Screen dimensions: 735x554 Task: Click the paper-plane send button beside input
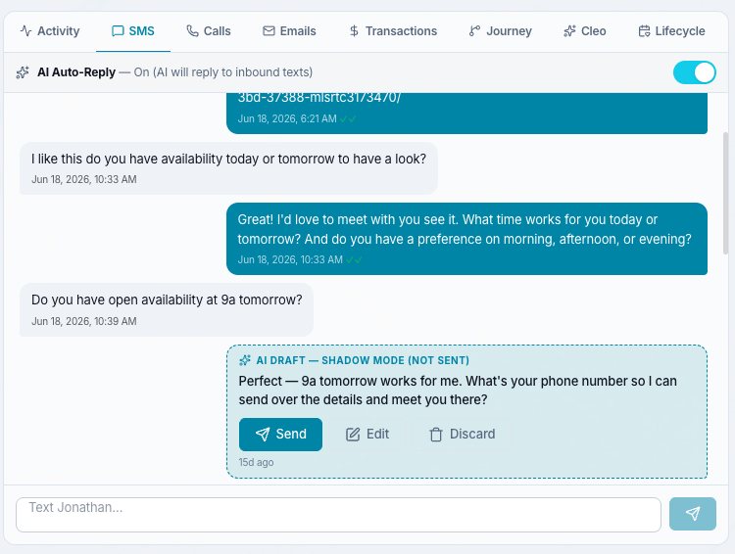point(692,514)
